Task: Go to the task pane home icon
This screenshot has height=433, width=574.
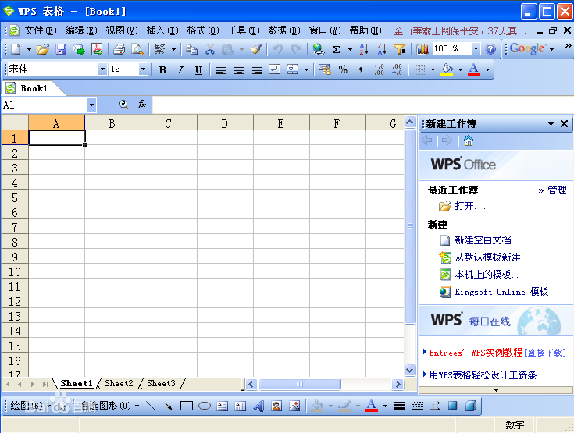Action: tap(469, 140)
